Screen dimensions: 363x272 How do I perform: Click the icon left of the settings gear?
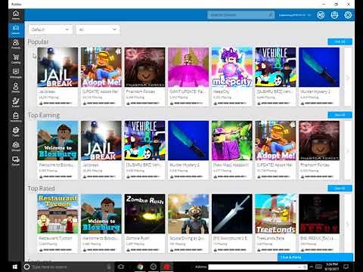coord(334,15)
